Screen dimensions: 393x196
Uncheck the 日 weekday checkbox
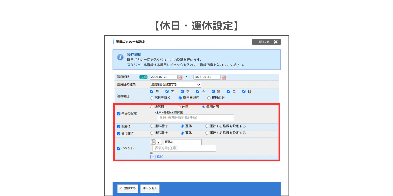tap(244, 91)
